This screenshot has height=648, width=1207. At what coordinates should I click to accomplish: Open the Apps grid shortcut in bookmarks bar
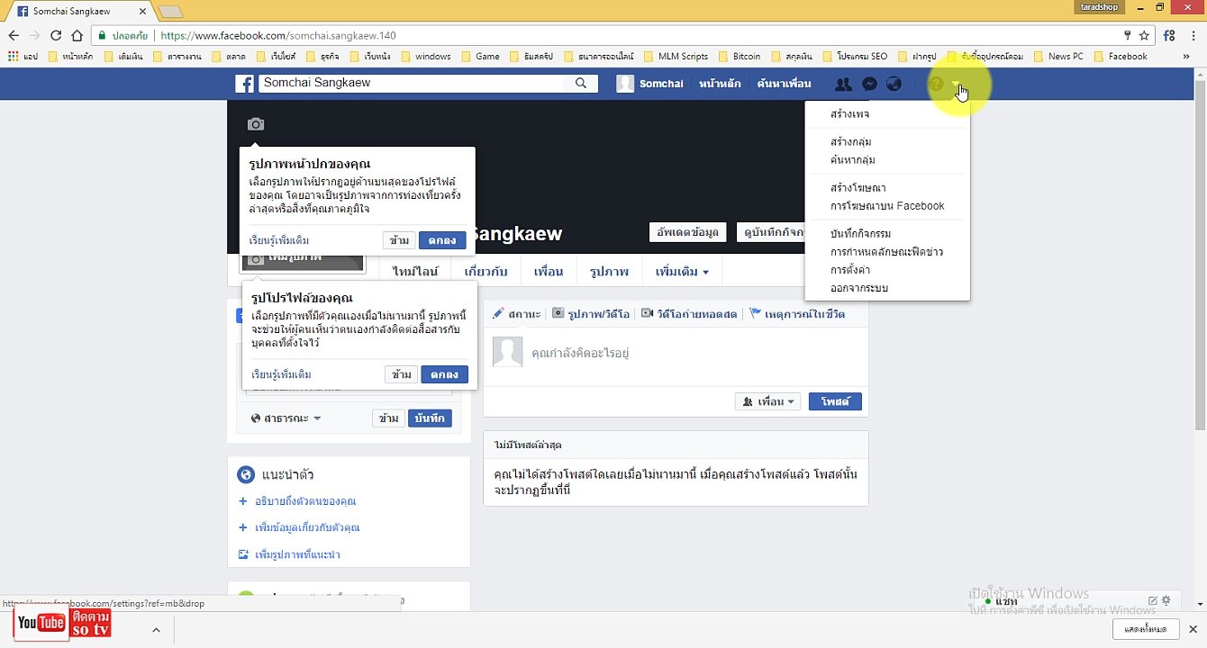[x=23, y=56]
